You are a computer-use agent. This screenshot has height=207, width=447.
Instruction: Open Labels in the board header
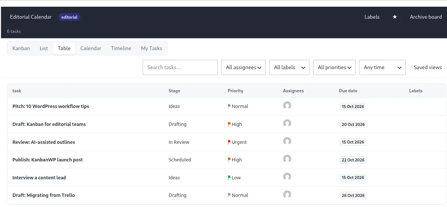click(x=372, y=17)
